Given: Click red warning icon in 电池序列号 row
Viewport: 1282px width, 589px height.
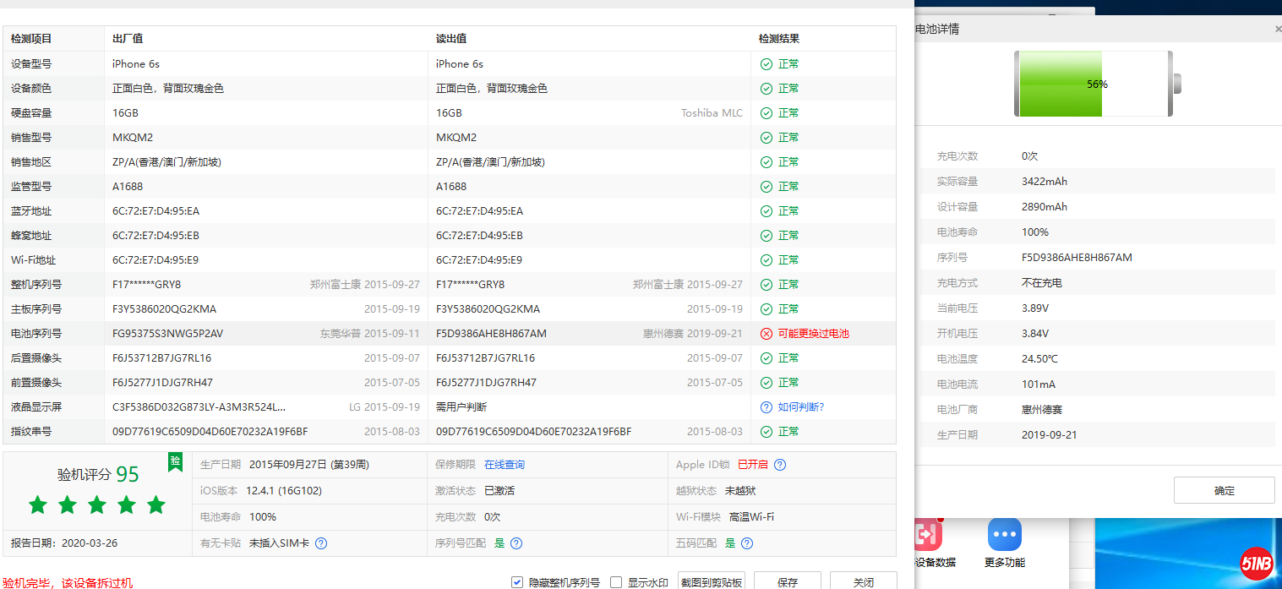Looking at the screenshot, I should 766,334.
